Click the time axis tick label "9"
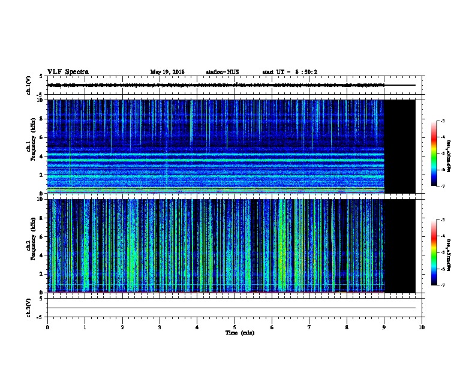 [x=384, y=327]
